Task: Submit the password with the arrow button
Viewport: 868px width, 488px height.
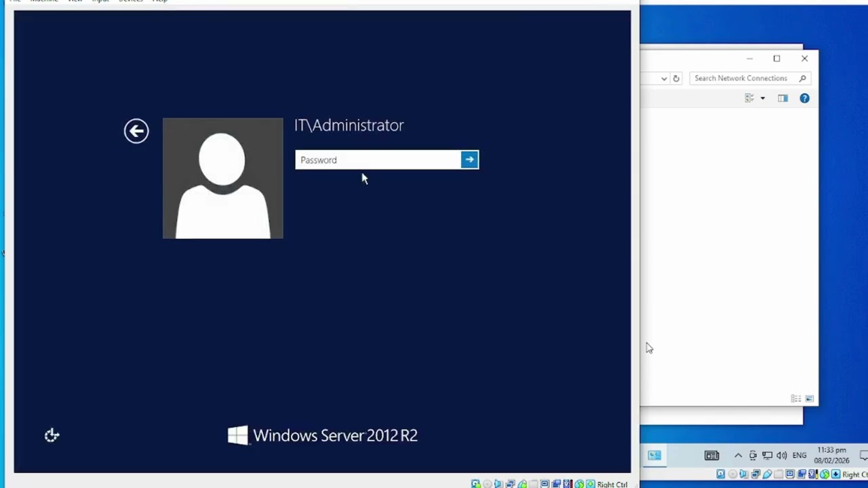Action: click(x=469, y=160)
